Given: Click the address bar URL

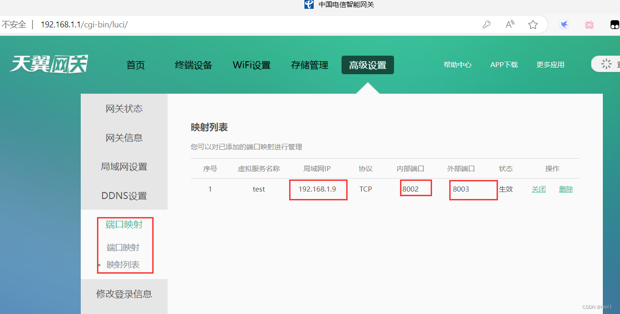Looking at the screenshot, I should (x=84, y=25).
